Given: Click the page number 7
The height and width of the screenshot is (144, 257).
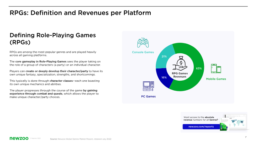Looking at the screenshot, I should (x=246, y=137).
